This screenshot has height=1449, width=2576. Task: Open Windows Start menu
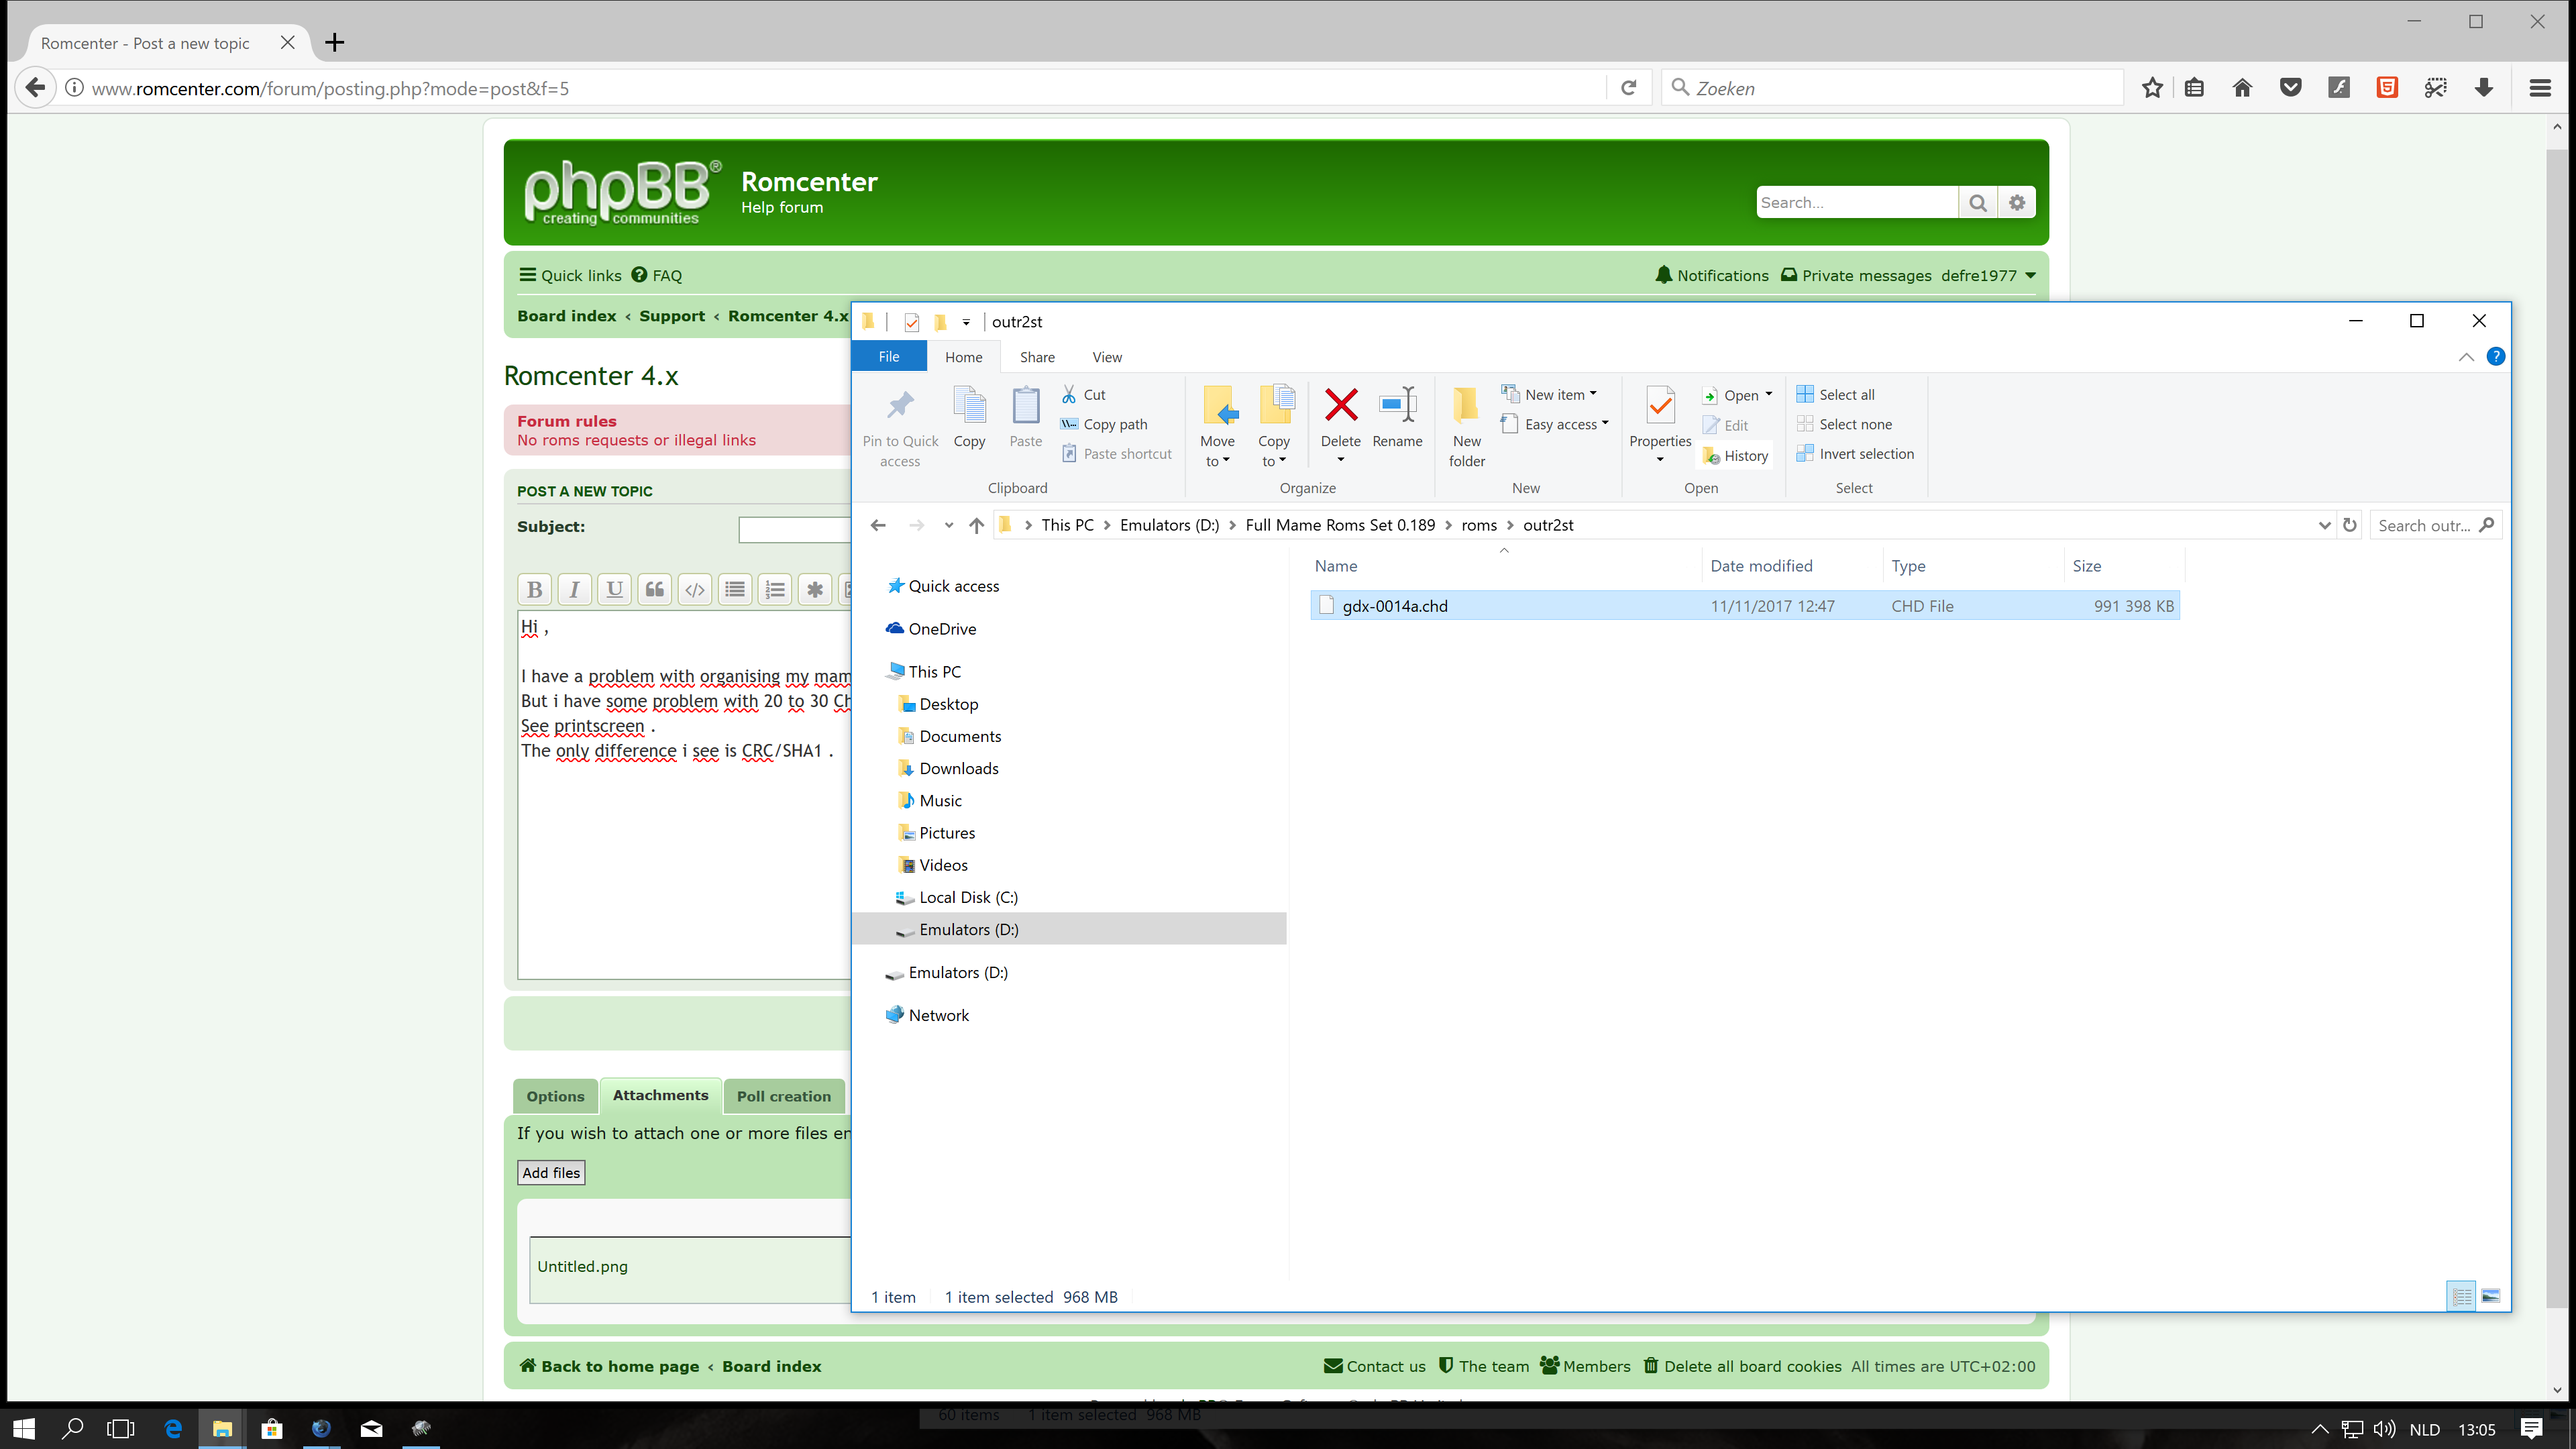(x=23, y=1428)
